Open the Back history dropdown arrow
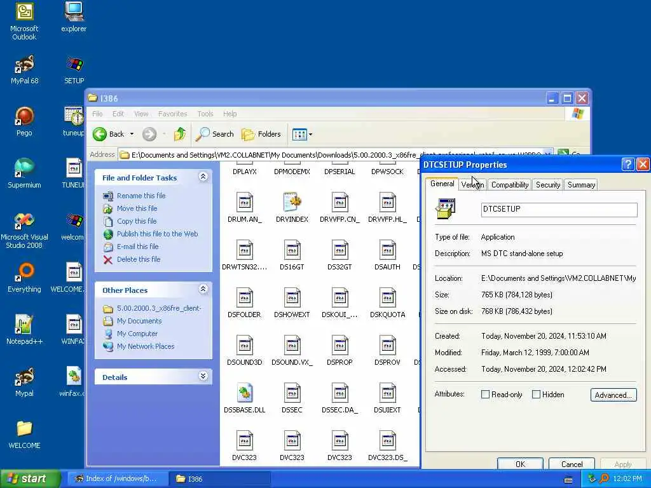Viewport: 651px width, 488px height. point(132,134)
